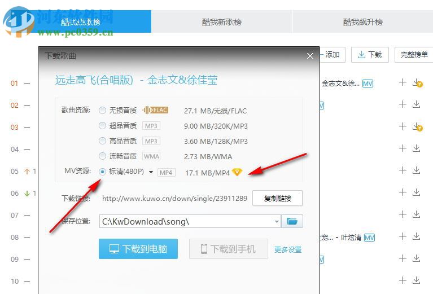This screenshot has width=433, height=294.
Task: Download song 10 via download icon
Action: pos(416,280)
